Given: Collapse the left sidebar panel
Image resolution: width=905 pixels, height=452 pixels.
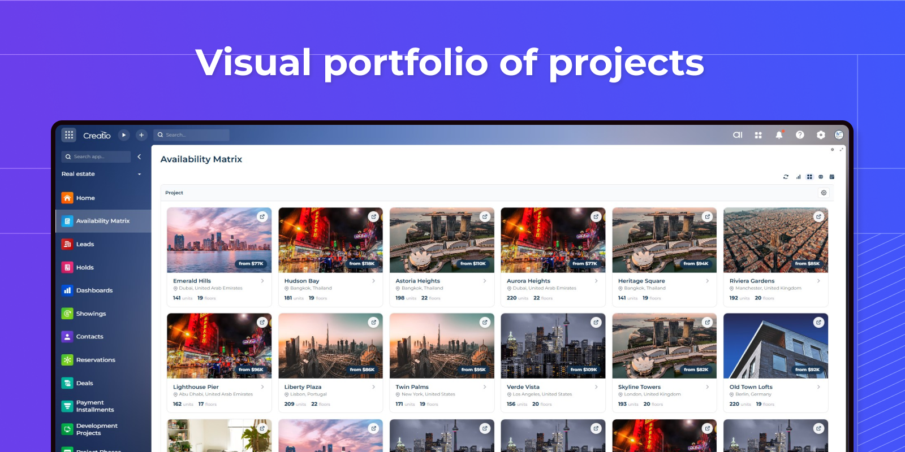Looking at the screenshot, I should coord(139,157).
